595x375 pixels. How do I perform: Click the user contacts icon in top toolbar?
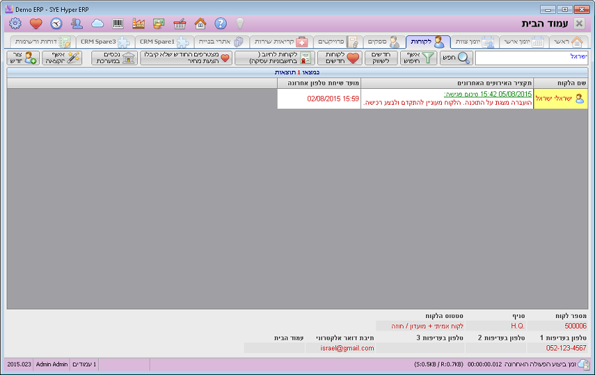pyautogui.click(x=77, y=24)
